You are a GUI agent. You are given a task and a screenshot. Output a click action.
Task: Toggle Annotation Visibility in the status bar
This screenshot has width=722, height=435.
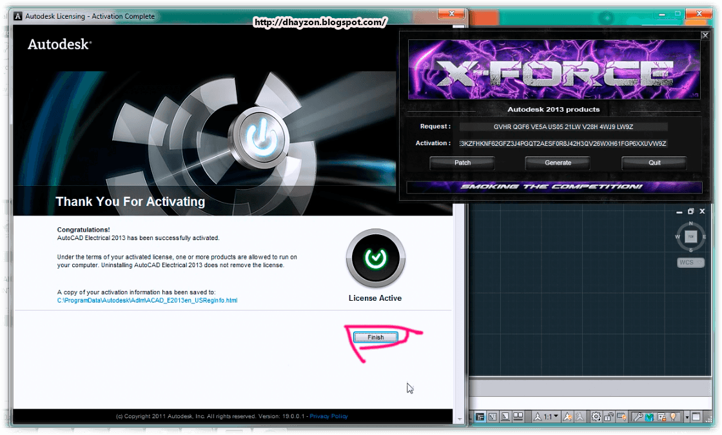tap(567, 416)
